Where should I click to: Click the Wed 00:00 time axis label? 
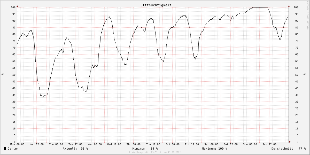tap(95, 144)
